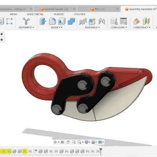Select the Offset Plane icon
The image size is (157, 157).
tap(137, 21)
